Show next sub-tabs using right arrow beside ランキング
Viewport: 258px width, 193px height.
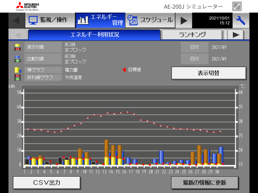coord(236,35)
